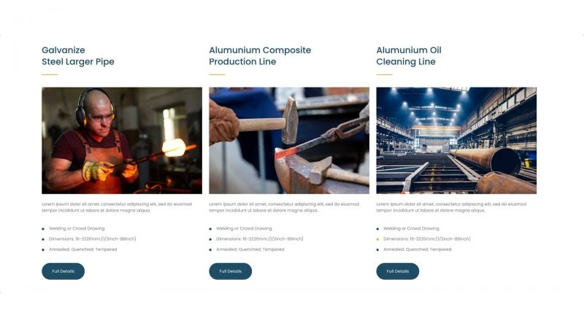The image size is (584, 328).
Task: Click third column's Annealed; Quenched; Tempered item
Action: pos(417,249)
